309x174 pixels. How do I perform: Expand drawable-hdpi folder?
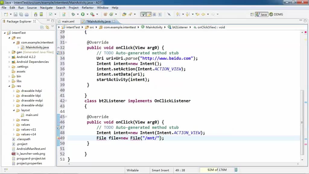[x=14, y=91]
